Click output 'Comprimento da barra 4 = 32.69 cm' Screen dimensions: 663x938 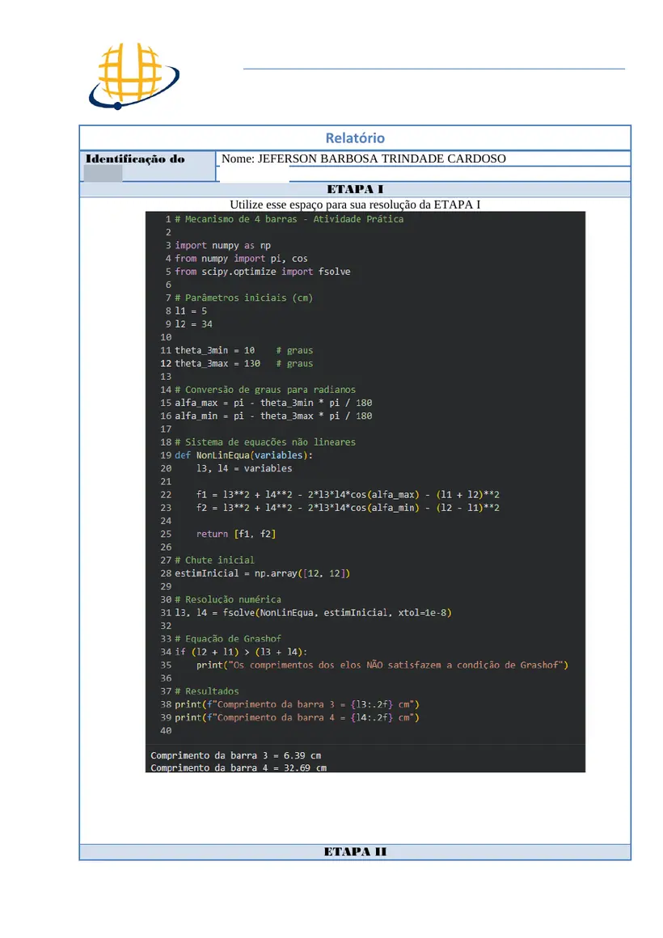(x=239, y=768)
